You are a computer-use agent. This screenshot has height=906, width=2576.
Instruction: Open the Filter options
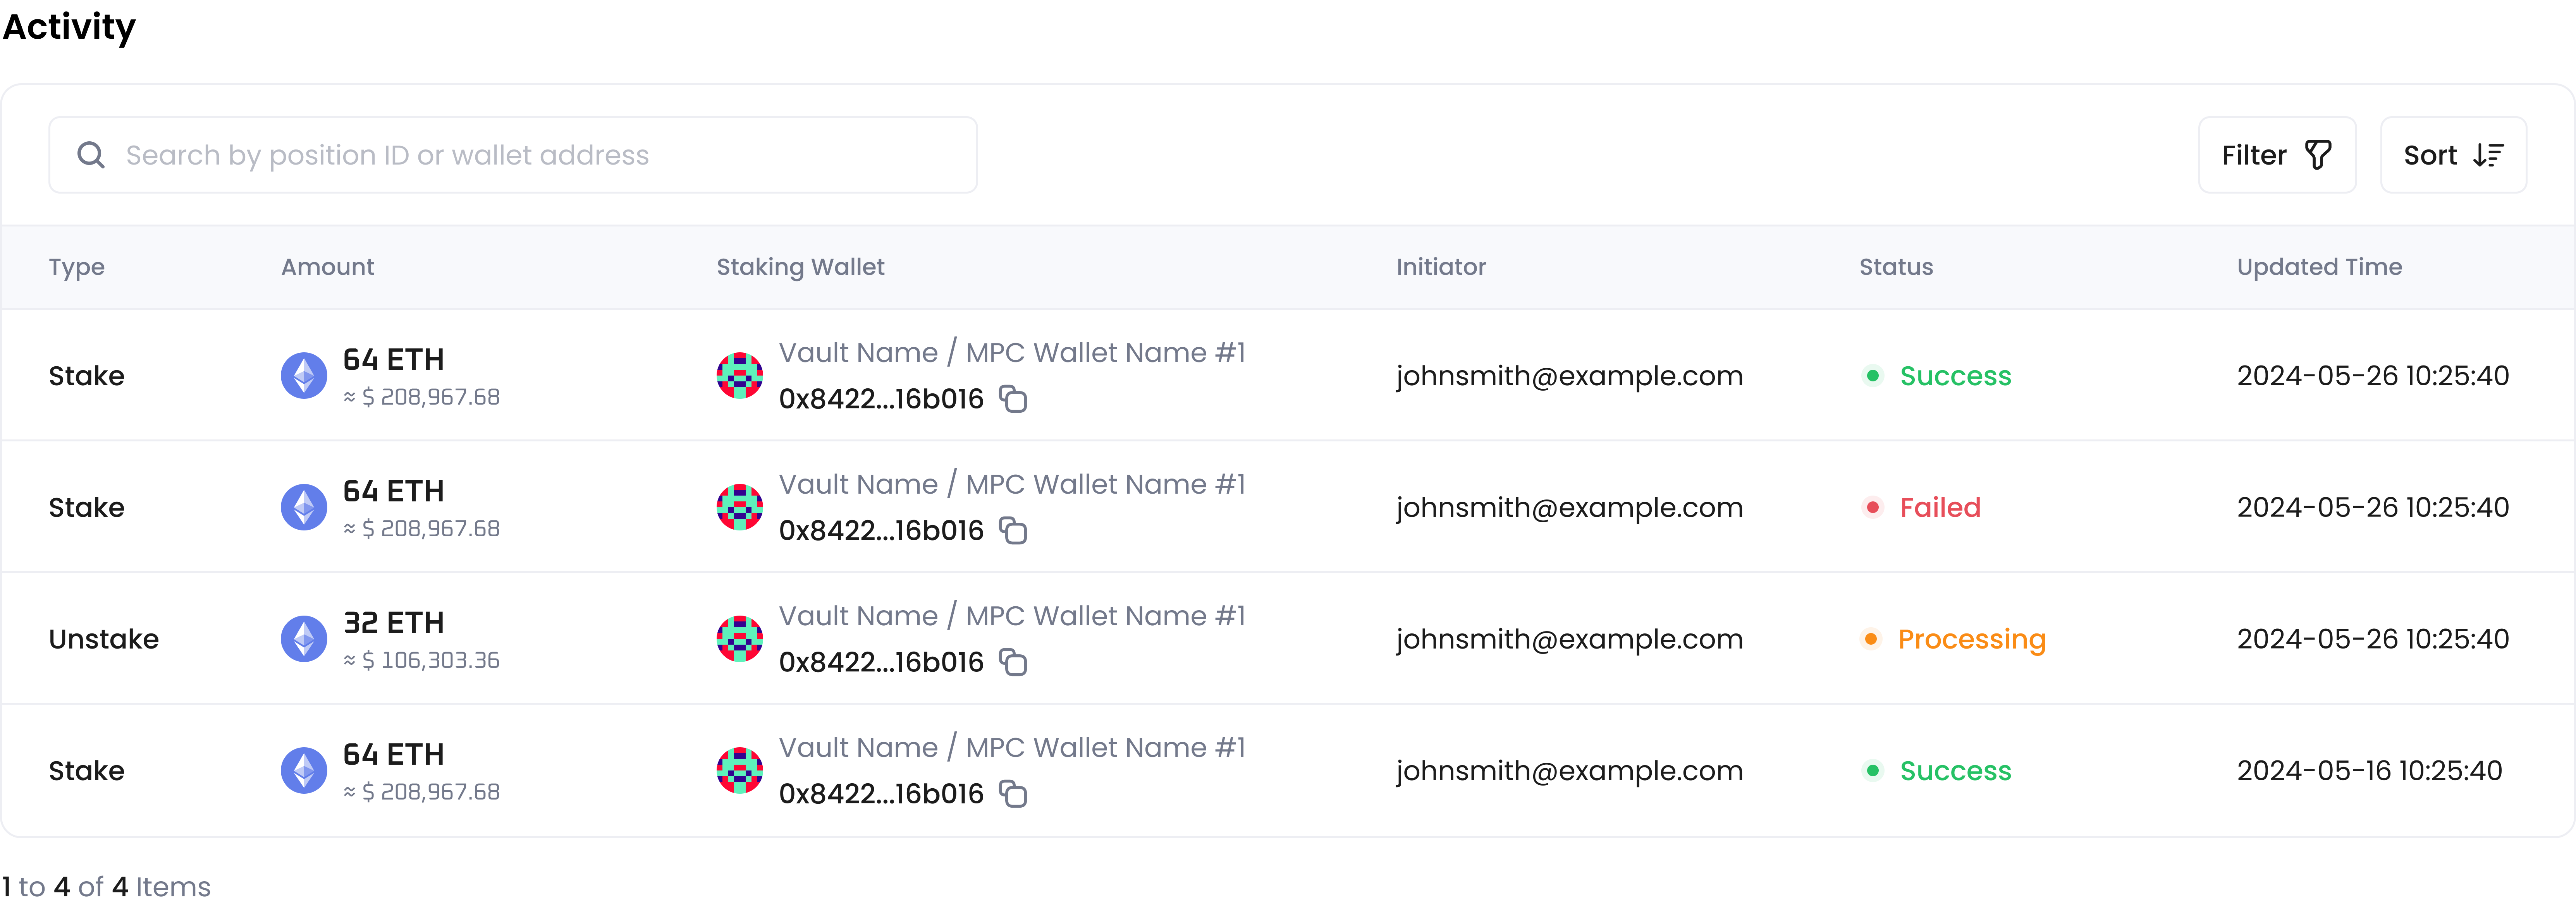(x=2276, y=155)
